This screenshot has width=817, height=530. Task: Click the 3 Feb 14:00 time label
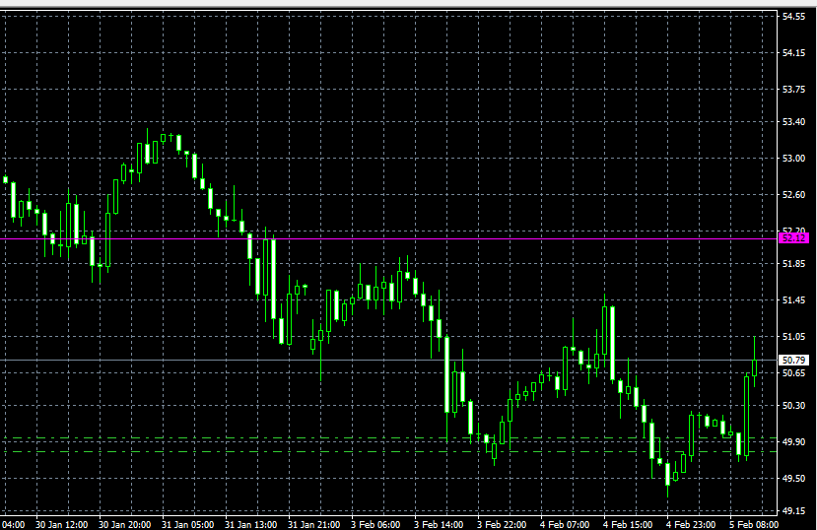click(x=439, y=524)
